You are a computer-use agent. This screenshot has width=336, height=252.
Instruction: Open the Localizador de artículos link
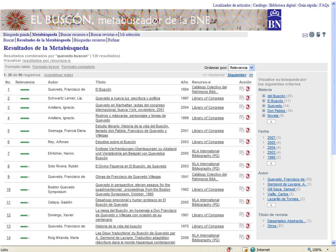point(231,5)
